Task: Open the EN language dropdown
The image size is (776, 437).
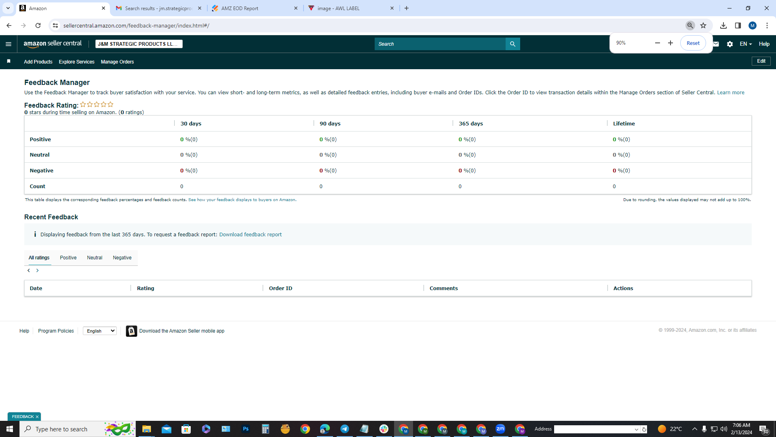Action: pos(746,44)
